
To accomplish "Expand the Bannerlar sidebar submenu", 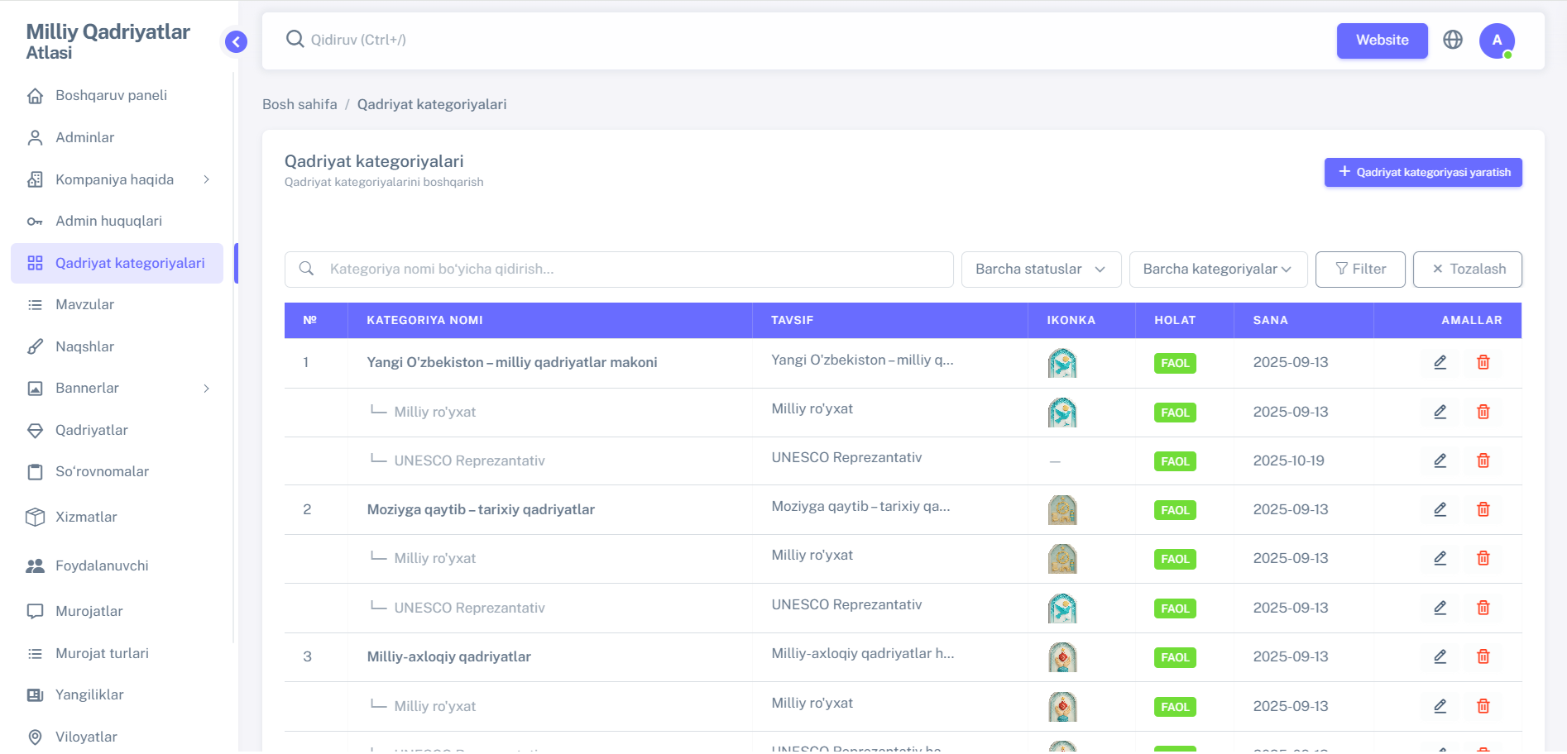I will pyautogui.click(x=206, y=389).
